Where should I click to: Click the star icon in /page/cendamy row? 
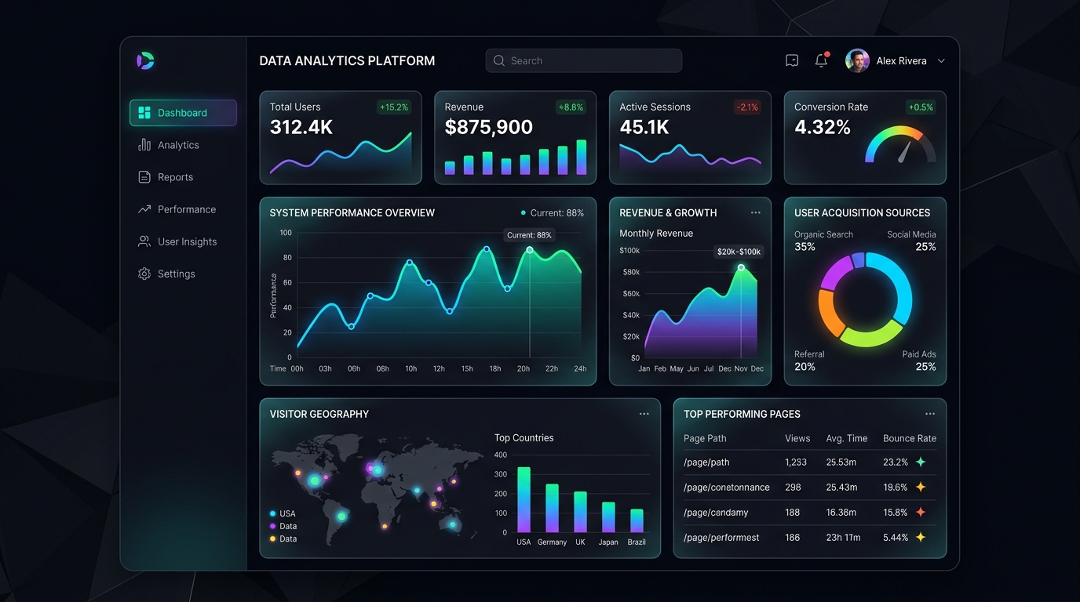[x=921, y=512]
